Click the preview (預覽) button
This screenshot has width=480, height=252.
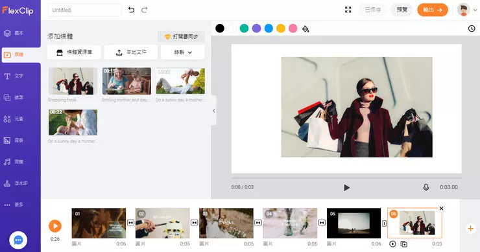pos(402,10)
